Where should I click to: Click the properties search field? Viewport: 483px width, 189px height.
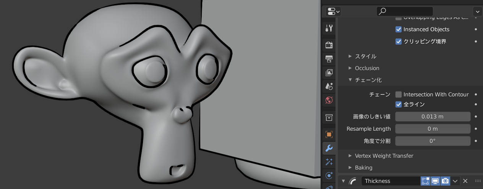click(x=405, y=11)
